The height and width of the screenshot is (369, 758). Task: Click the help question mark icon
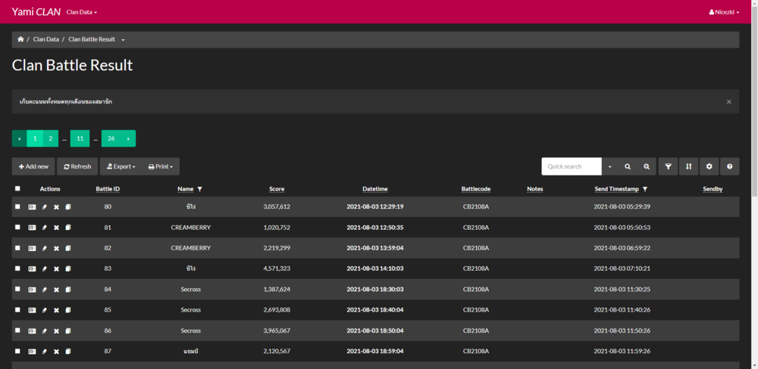[729, 166]
